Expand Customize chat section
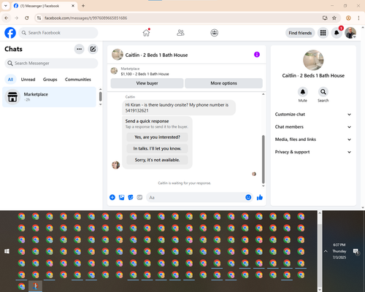 click(313, 115)
